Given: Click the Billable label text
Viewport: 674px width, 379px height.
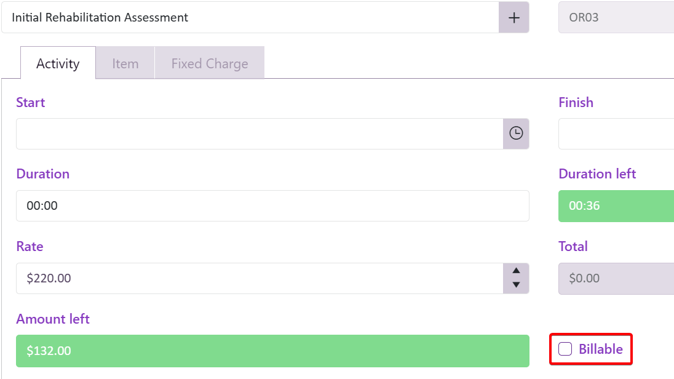Looking at the screenshot, I should [600, 349].
